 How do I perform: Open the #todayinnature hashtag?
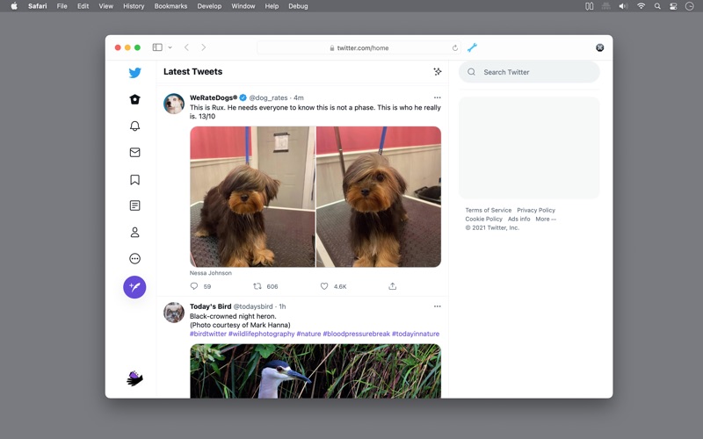coord(416,334)
